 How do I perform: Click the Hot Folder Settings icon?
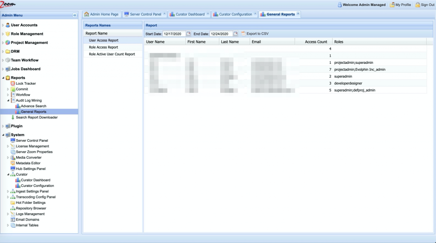[13, 203]
